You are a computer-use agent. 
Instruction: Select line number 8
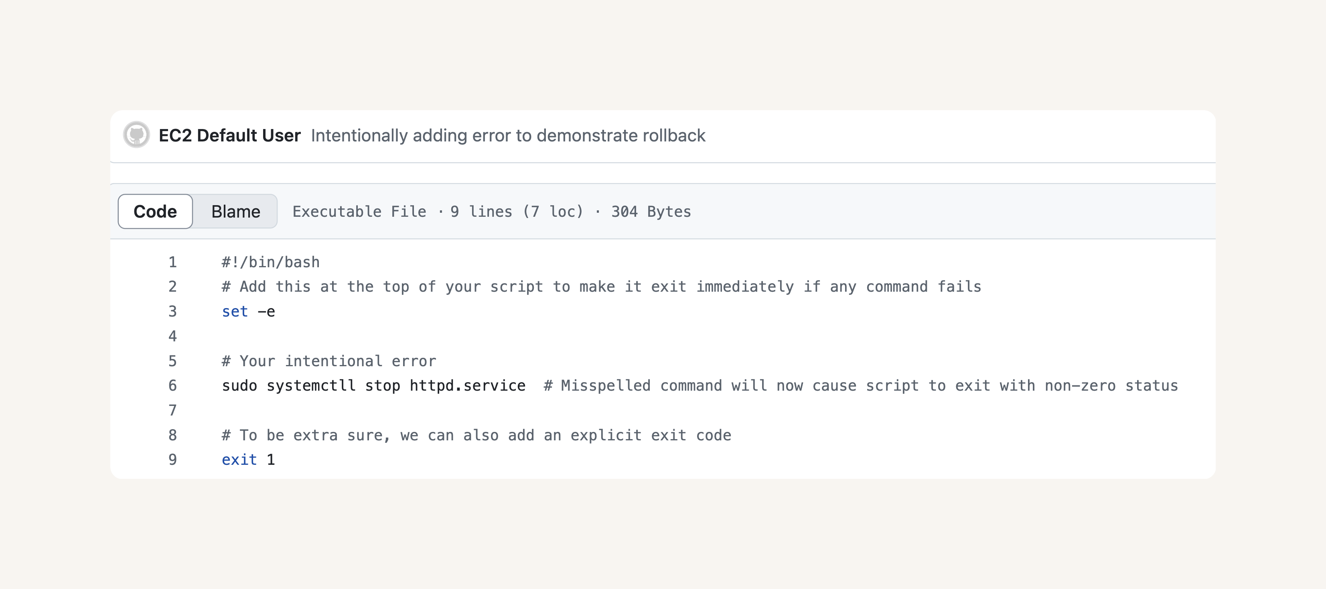[x=173, y=435]
